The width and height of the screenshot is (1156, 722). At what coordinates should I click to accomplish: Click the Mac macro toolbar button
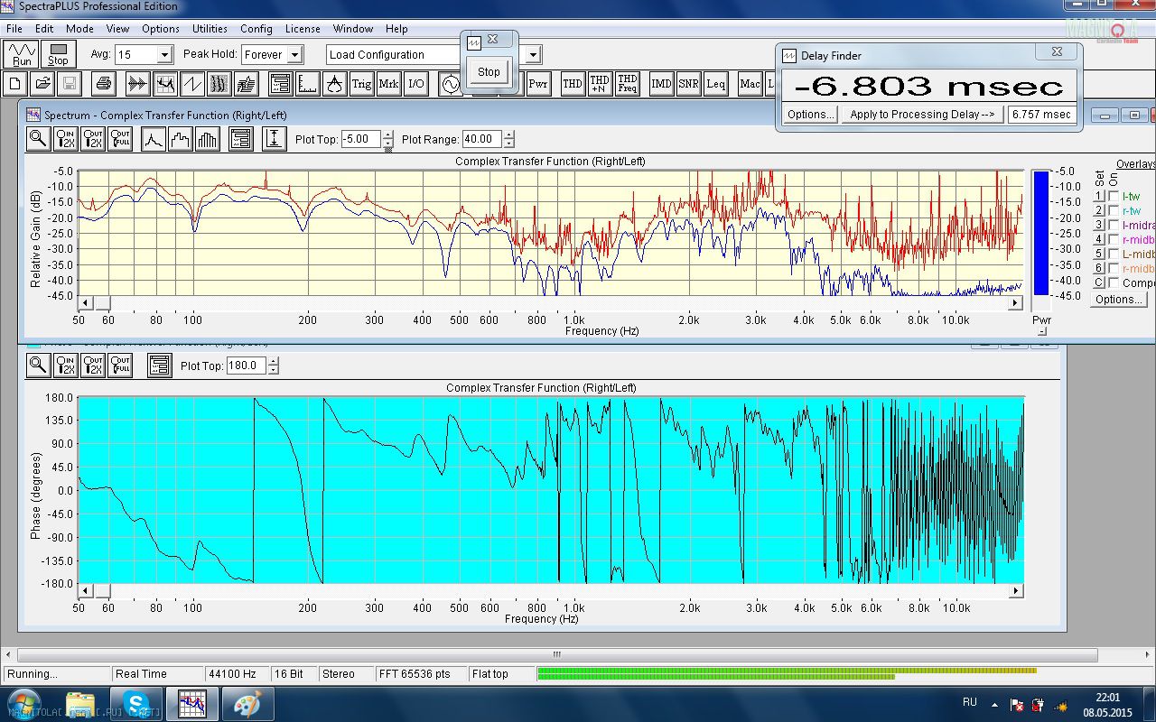[750, 84]
